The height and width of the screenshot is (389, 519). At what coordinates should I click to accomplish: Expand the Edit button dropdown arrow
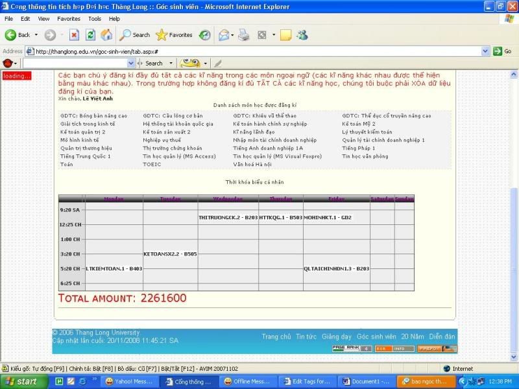click(x=273, y=35)
